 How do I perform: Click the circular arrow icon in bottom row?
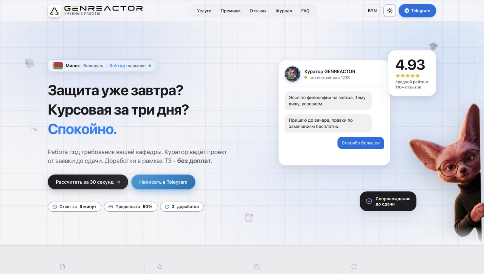click(x=354, y=267)
